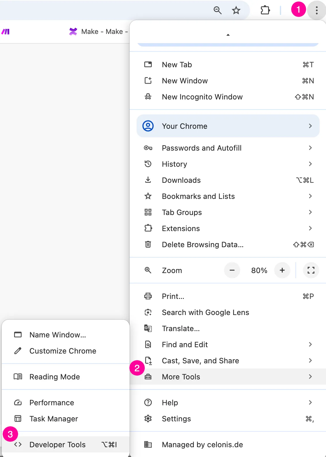Viewport: 326px width, 457px height.
Task: Open the Extensions puzzle icon in toolbar
Action: pos(265,10)
